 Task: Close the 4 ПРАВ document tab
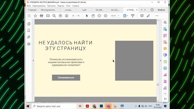point(137,10)
